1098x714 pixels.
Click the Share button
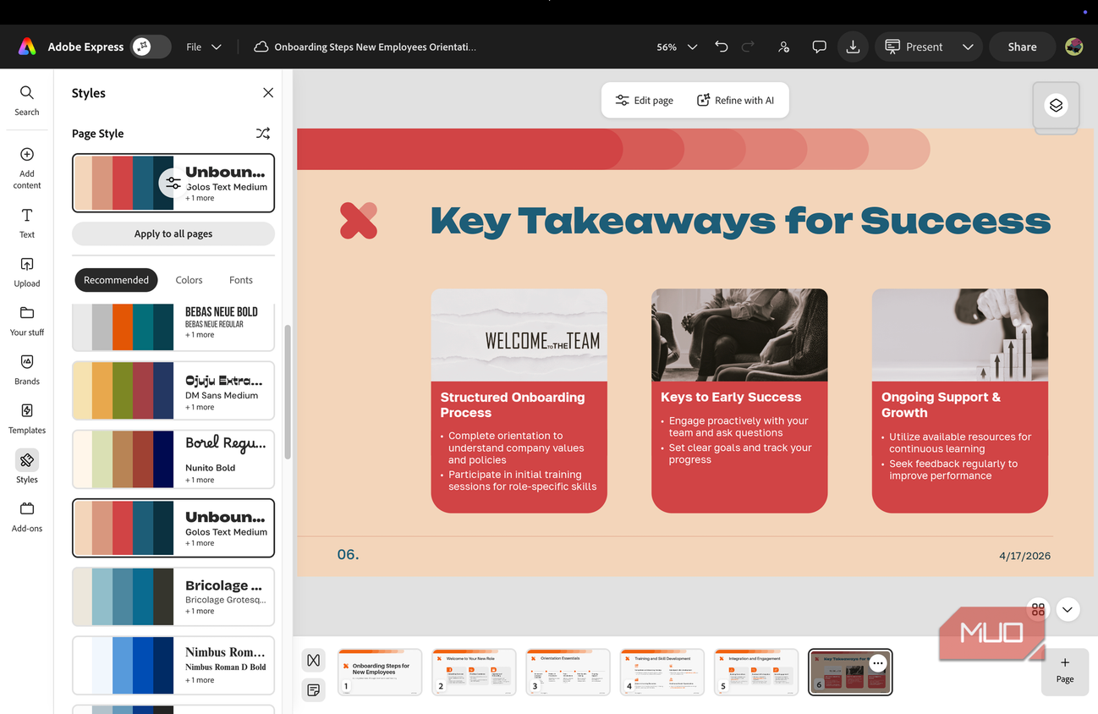pos(1022,47)
